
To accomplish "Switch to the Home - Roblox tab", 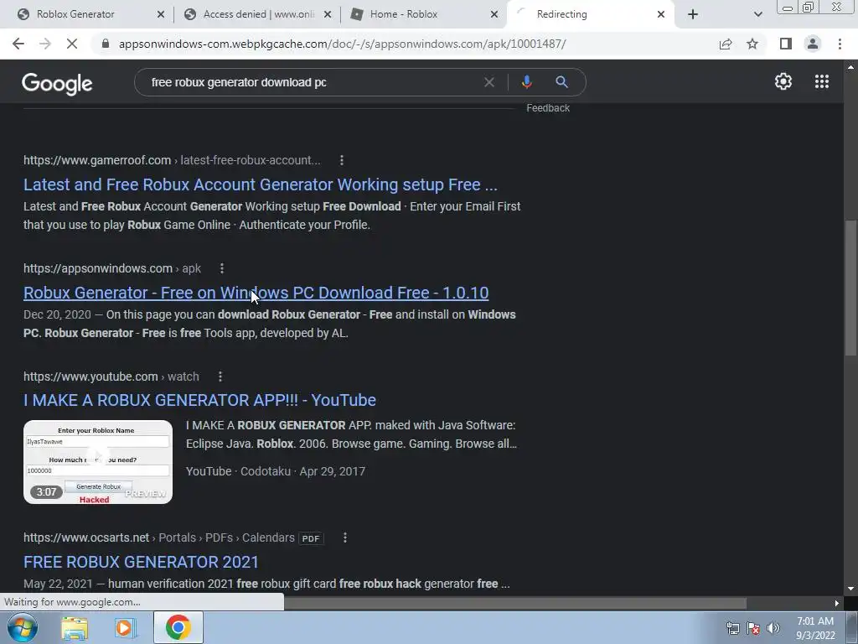I will point(404,14).
